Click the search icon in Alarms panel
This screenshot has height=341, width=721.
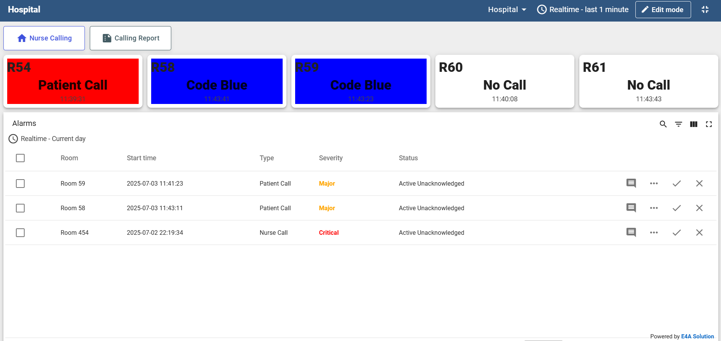(x=663, y=124)
